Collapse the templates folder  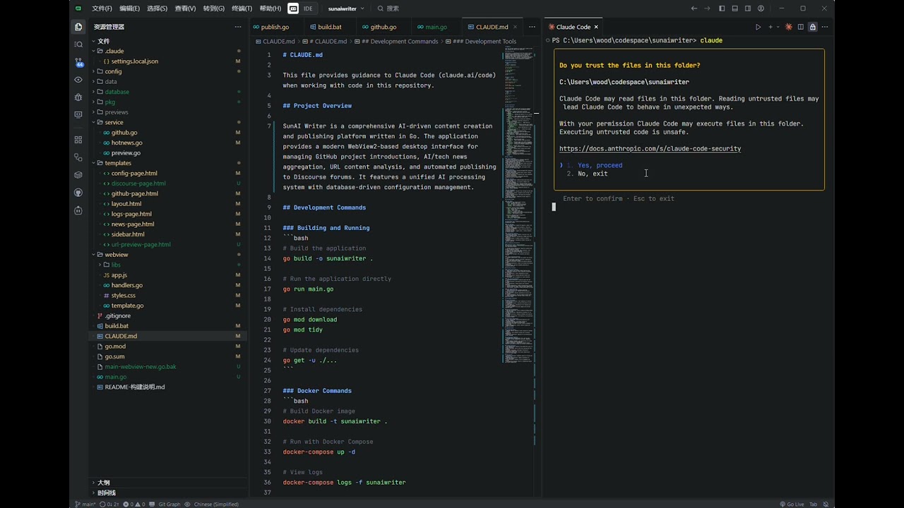[x=117, y=163]
